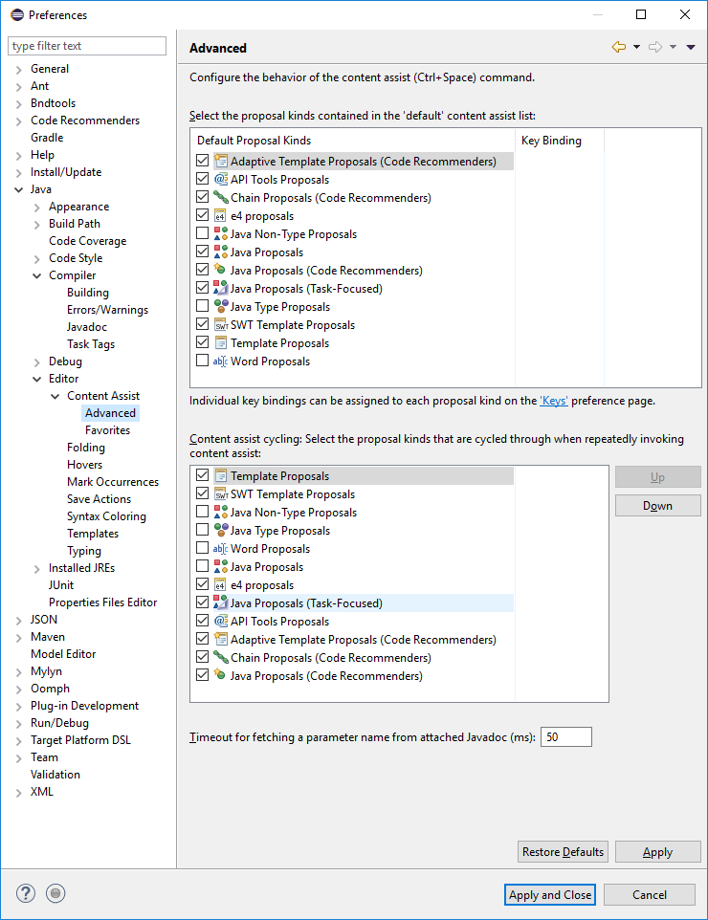The width and height of the screenshot is (708, 920).
Task: Click the Word Proposals icon in cycling list
Action: 220,548
